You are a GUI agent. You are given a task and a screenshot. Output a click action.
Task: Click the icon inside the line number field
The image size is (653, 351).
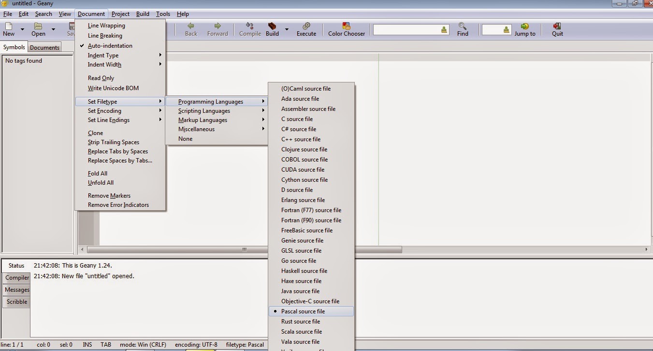506,30
